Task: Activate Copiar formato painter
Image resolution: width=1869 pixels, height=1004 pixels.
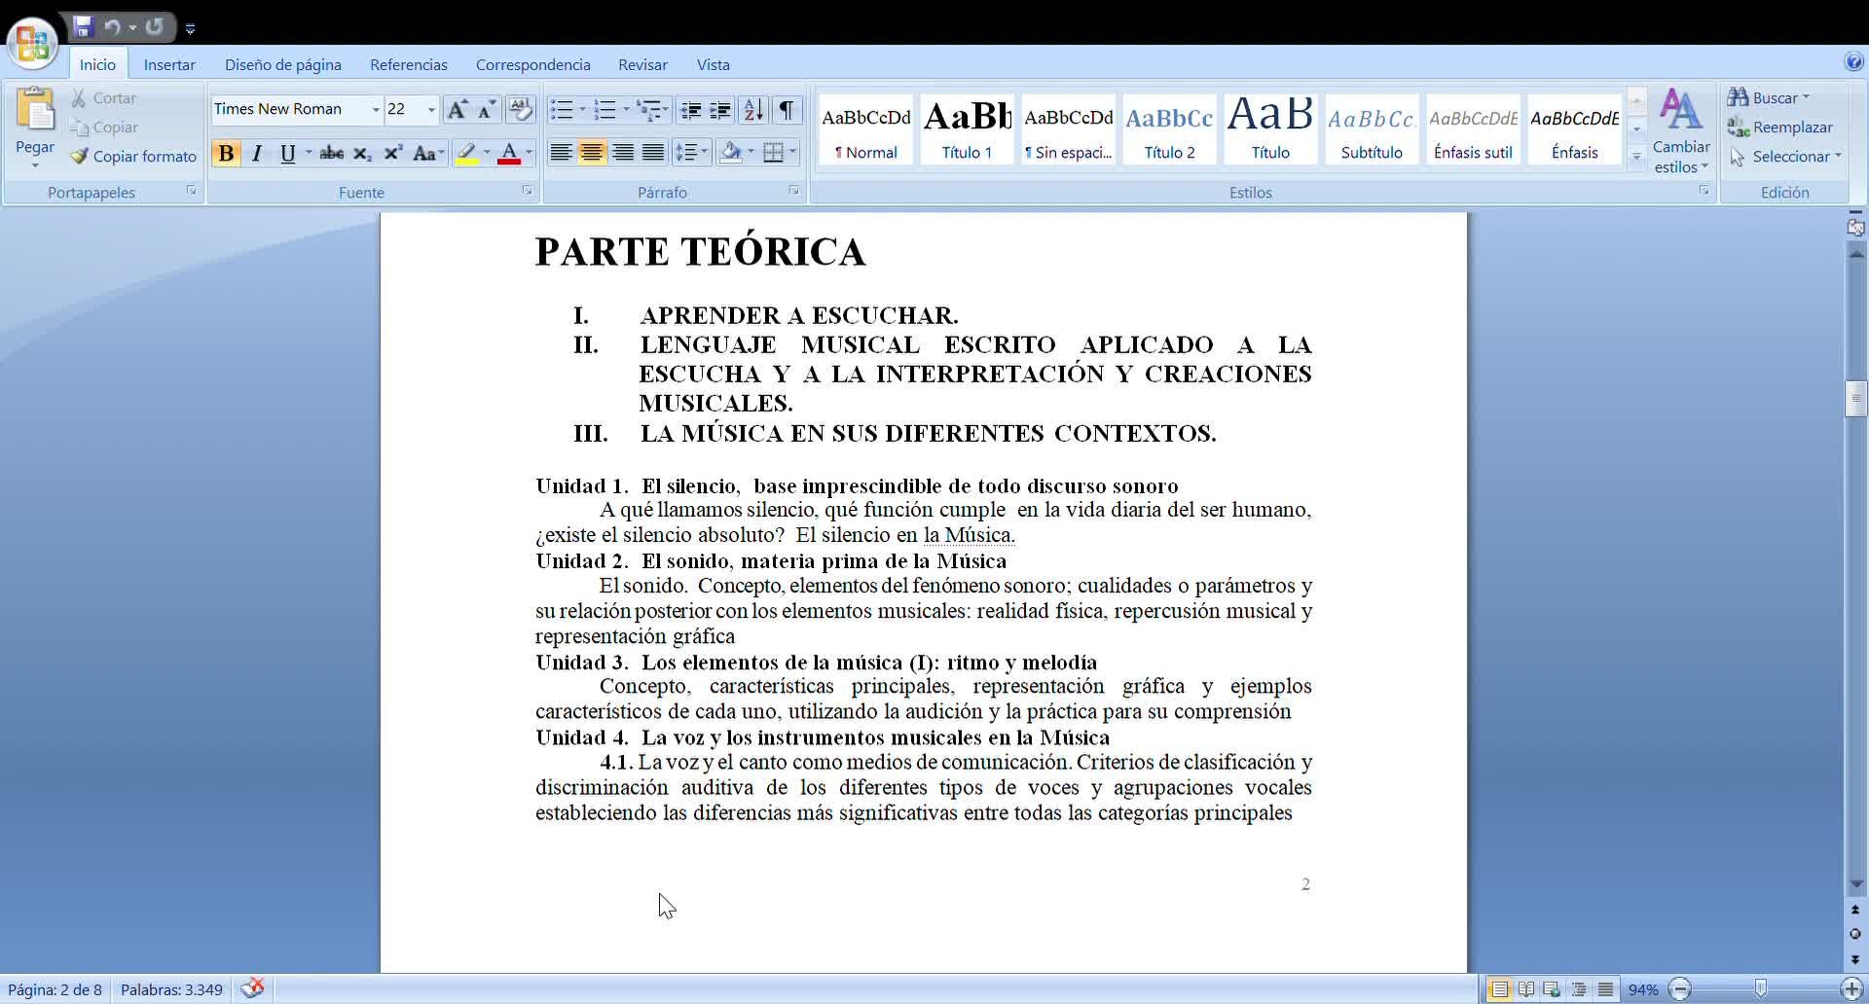Action: click(133, 157)
